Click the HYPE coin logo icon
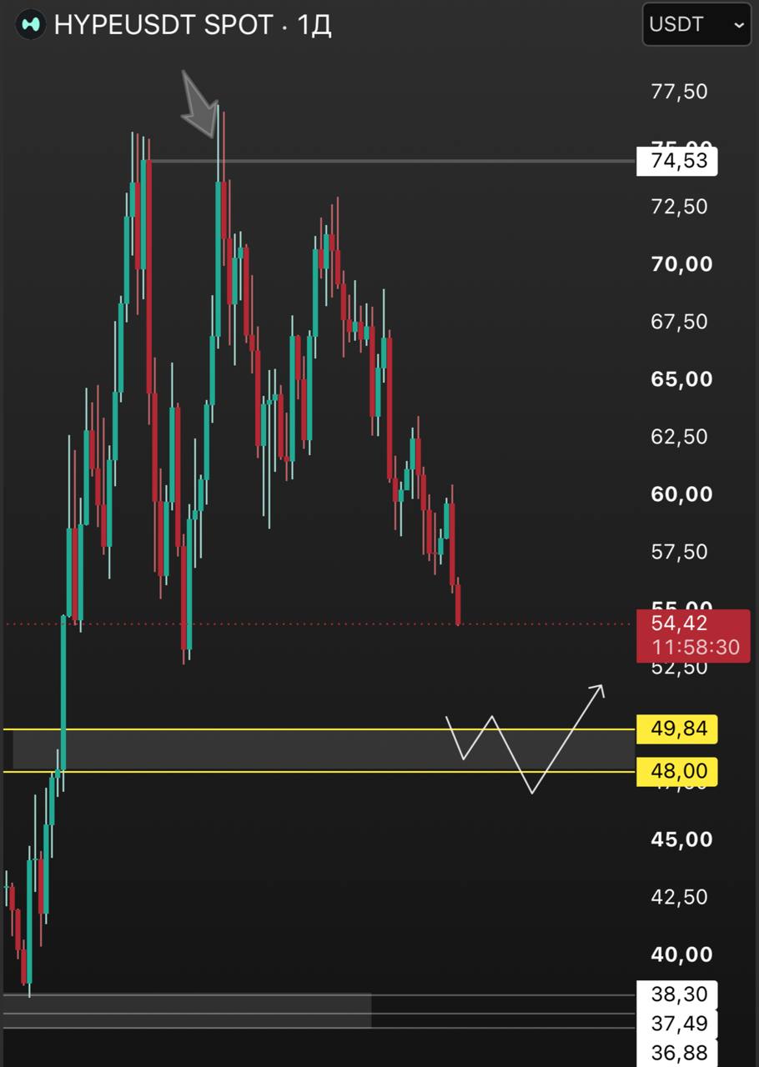The width and height of the screenshot is (759, 1067). tap(32, 24)
